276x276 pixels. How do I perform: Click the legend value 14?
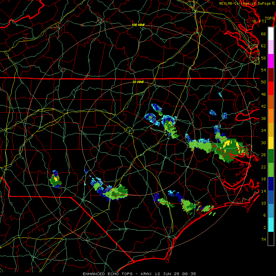[263, 191]
